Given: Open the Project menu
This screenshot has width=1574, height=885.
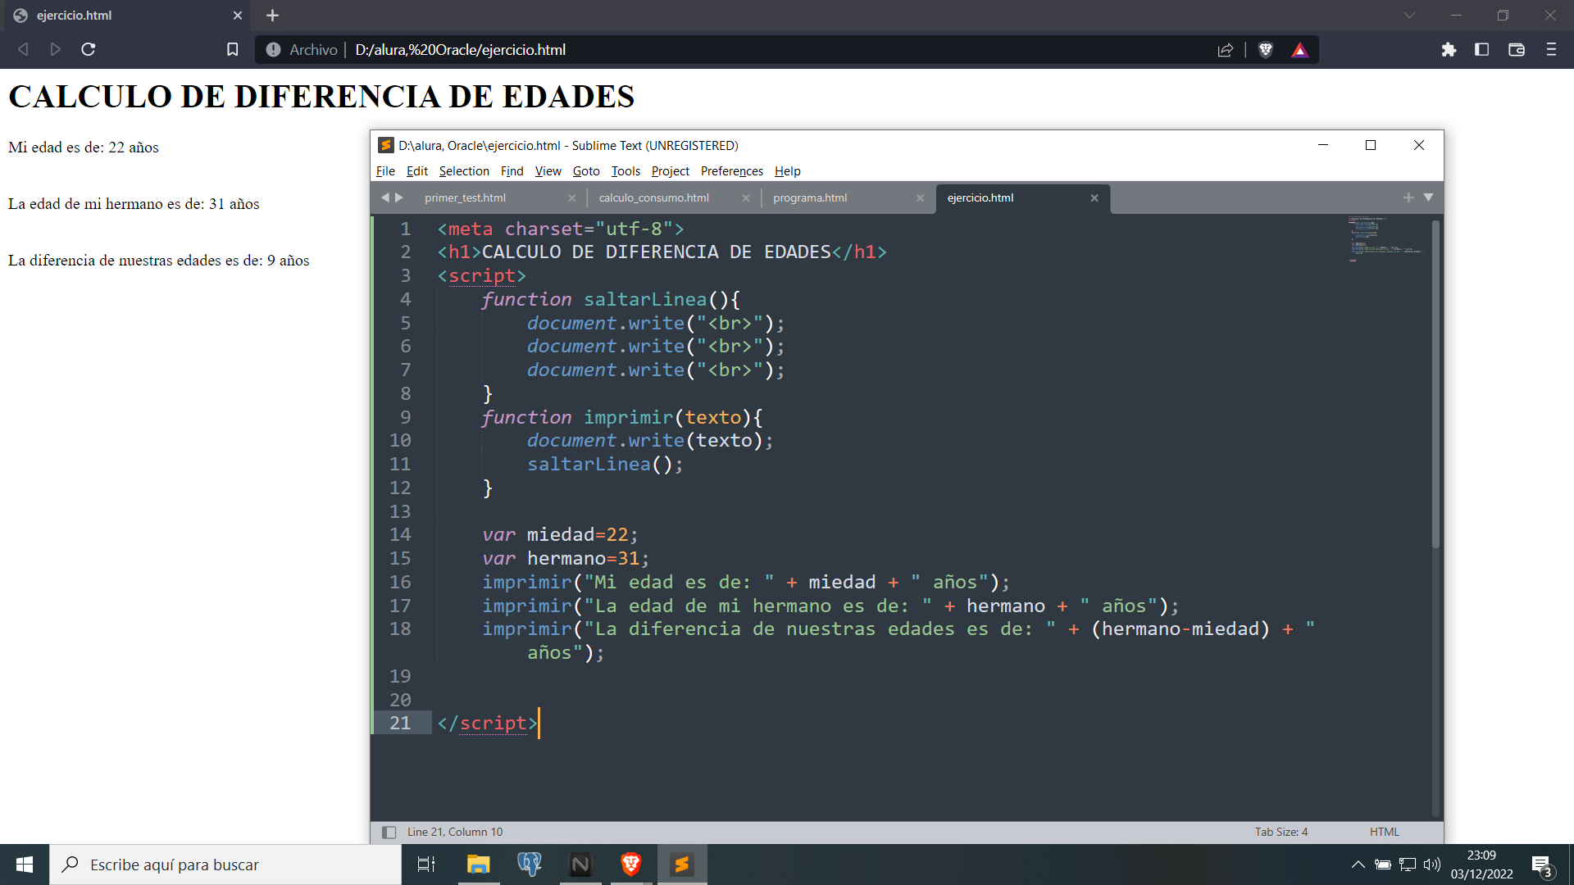Looking at the screenshot, I should [671, 171].
